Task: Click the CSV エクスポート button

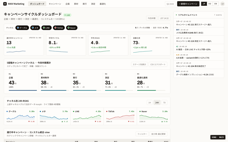Action: coord(158,64)
